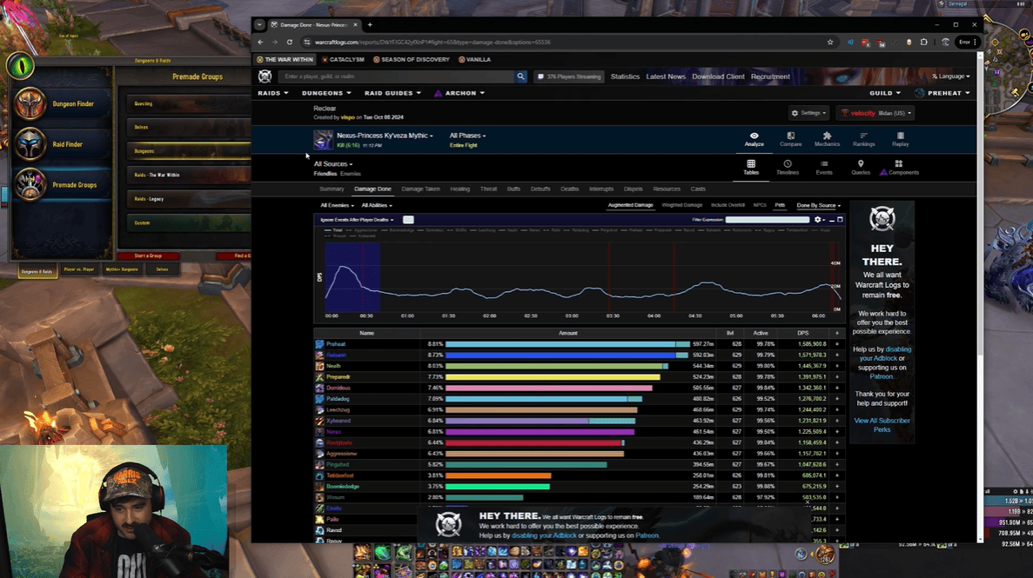
Task: Open the Rankings view icon
Action: 863,136
